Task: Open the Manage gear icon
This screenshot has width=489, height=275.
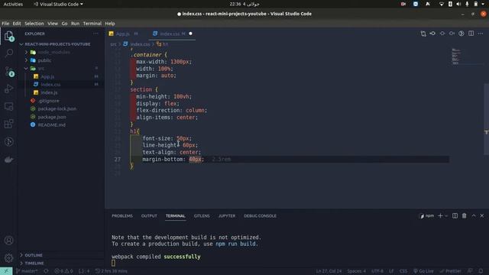Action: (8, 258)
